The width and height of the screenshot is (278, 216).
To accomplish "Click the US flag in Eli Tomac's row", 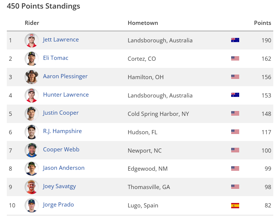I will point(235,59).
